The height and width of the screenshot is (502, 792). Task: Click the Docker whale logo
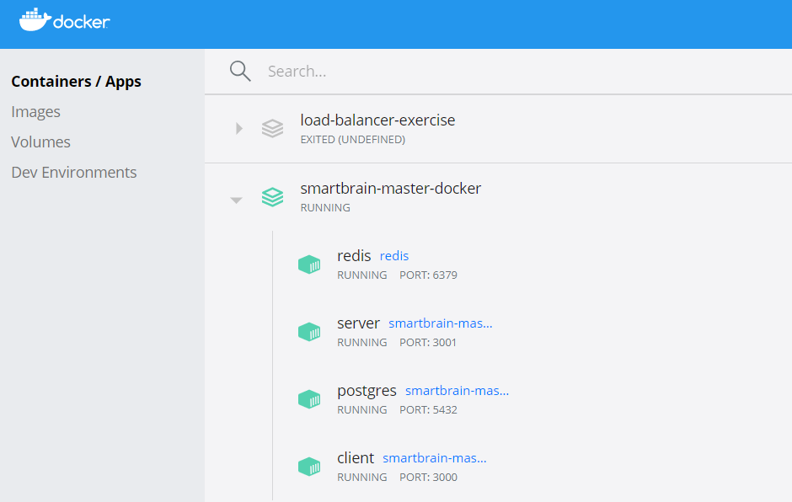[64, 20]
